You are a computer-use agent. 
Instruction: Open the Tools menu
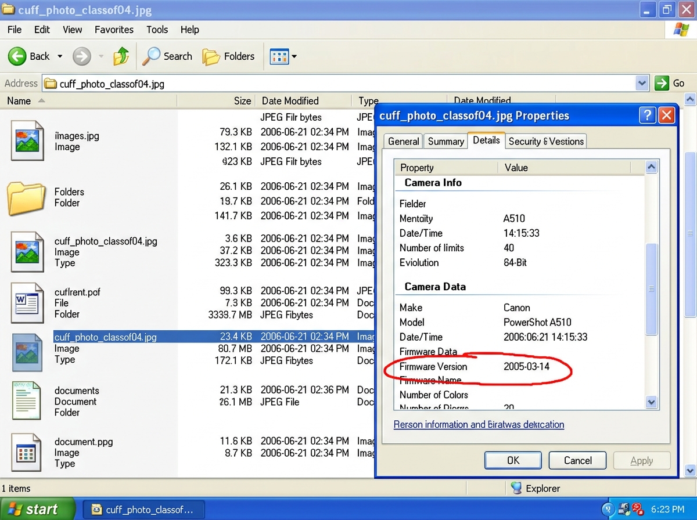157,30
